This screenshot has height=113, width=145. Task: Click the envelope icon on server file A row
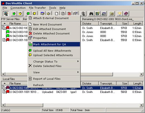[4, 28]
